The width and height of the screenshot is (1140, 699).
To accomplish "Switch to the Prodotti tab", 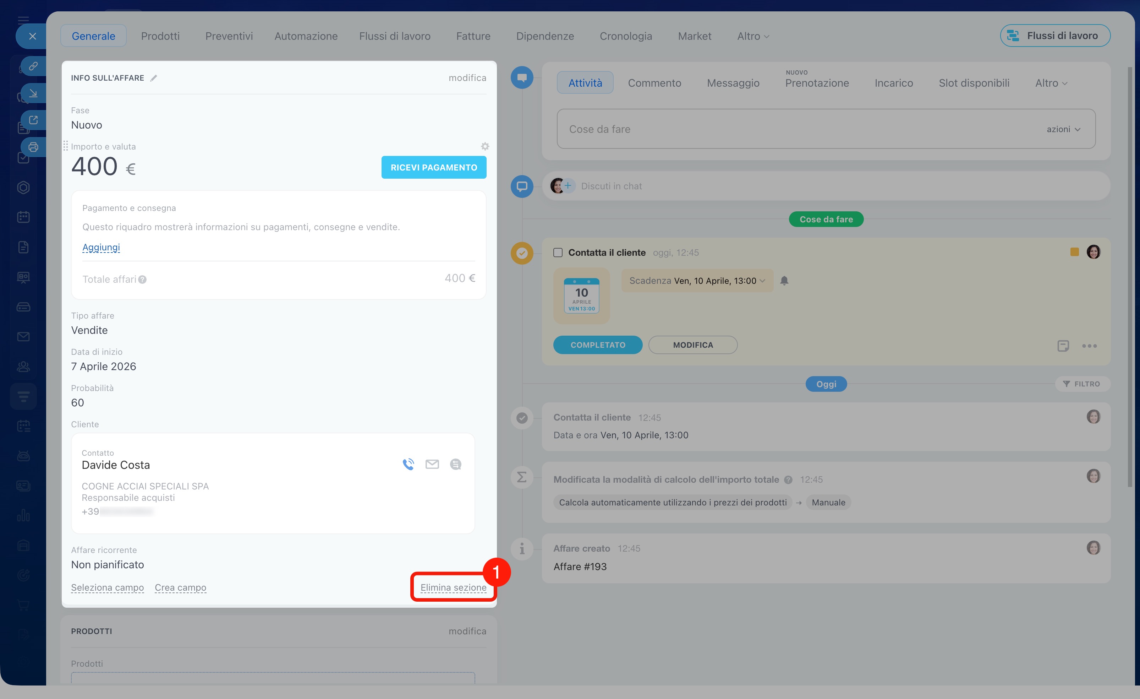I will [x=160, y=36].
